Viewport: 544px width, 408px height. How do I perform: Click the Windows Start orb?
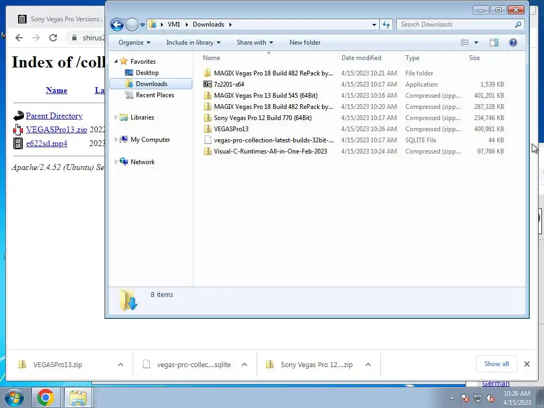click(x=14, y=398)
